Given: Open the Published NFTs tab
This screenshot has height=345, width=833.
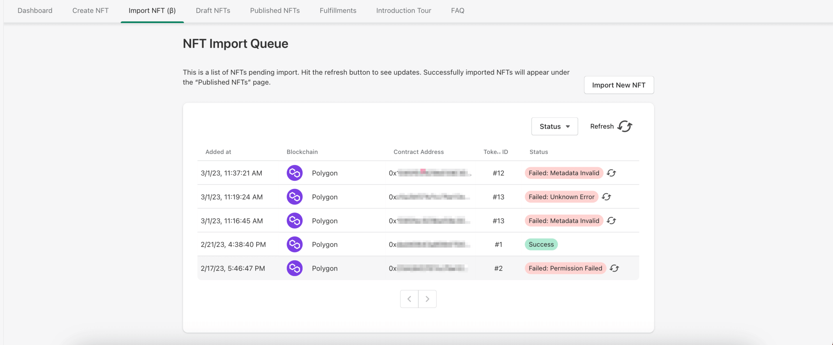Looking at the screenshot, I should (x=275, y=10).
